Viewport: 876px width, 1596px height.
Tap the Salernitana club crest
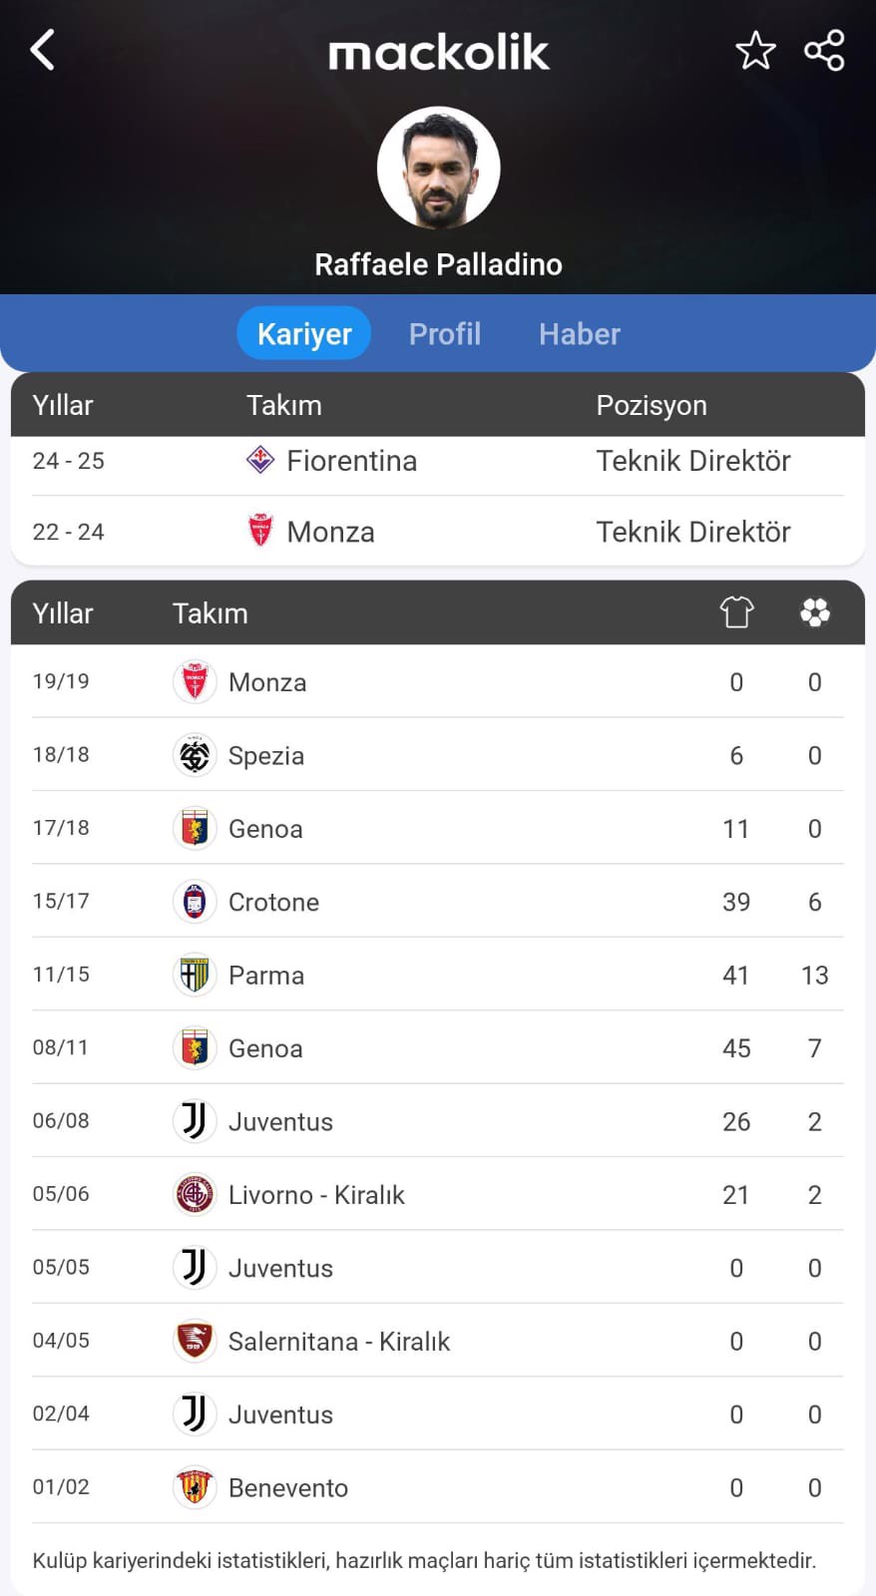(195, 1341)
